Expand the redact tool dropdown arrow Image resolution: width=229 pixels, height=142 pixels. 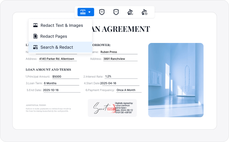point(89,12)
